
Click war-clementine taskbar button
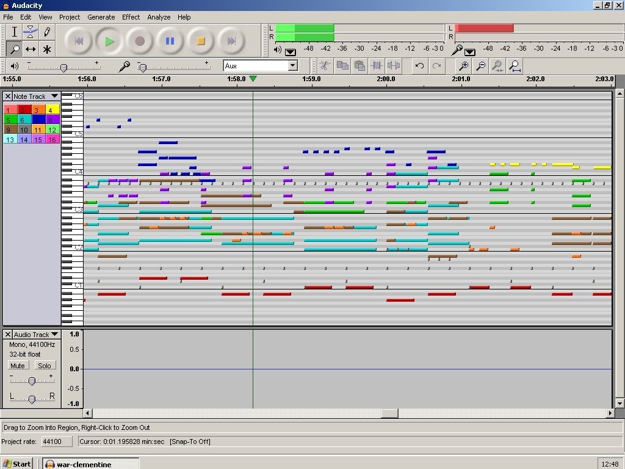click(x=91, y=464)
